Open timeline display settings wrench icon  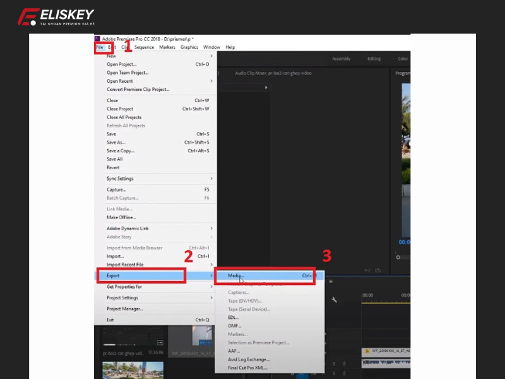click(x=335, y=299)
